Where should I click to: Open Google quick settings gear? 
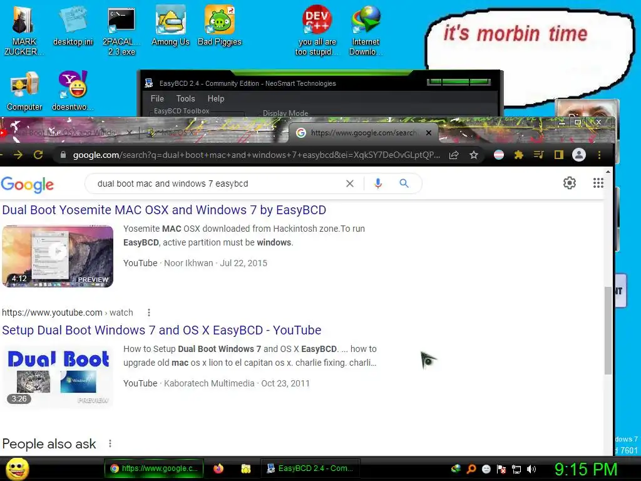tap(570, 183)
